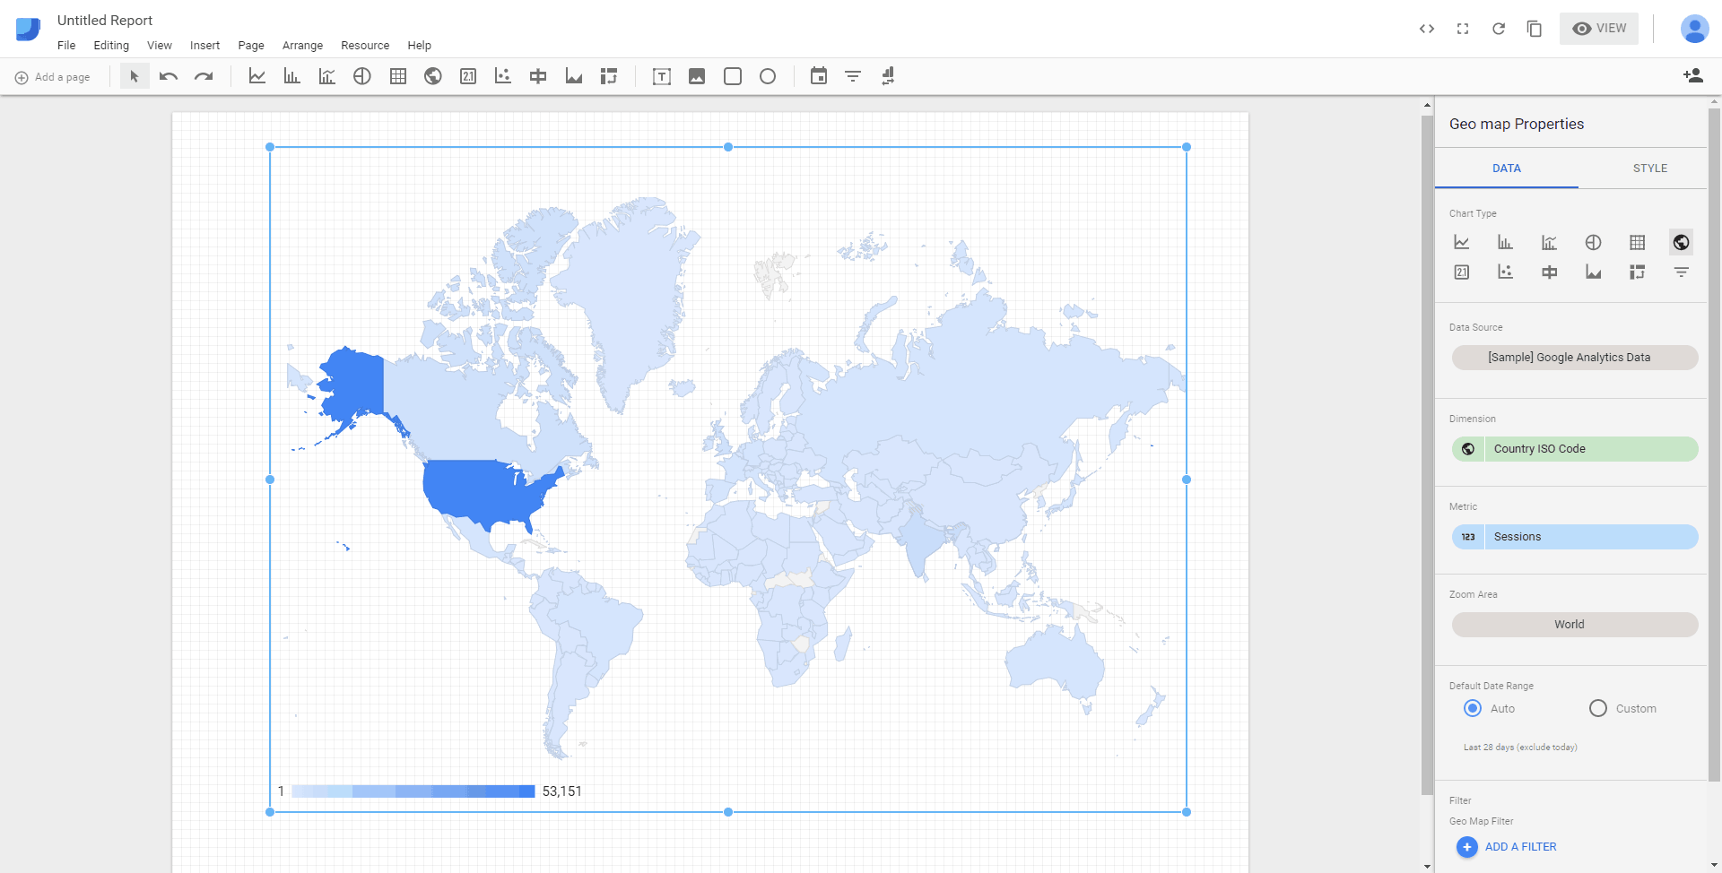Open the Sessions metric picker

pyautogui.click(x=1574, y=536)
